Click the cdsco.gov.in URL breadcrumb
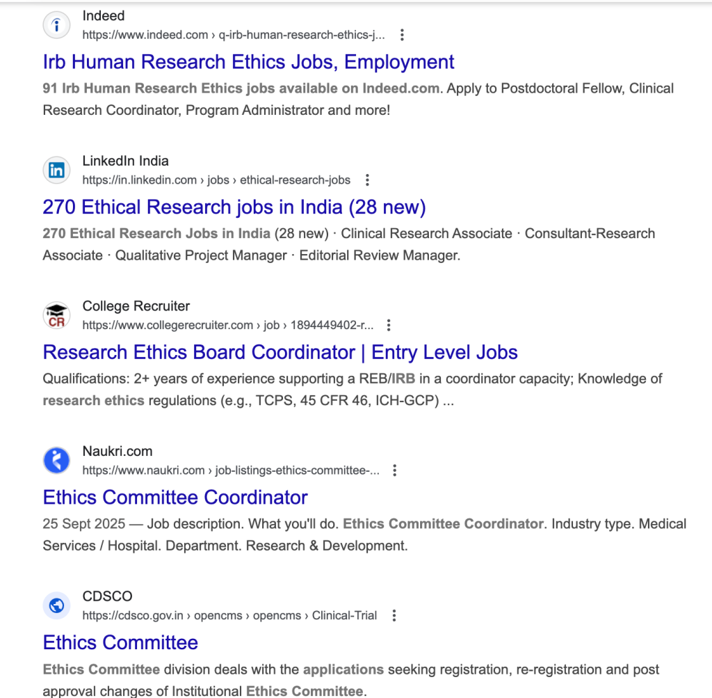712x698 pixels. (x=229, y=615)
